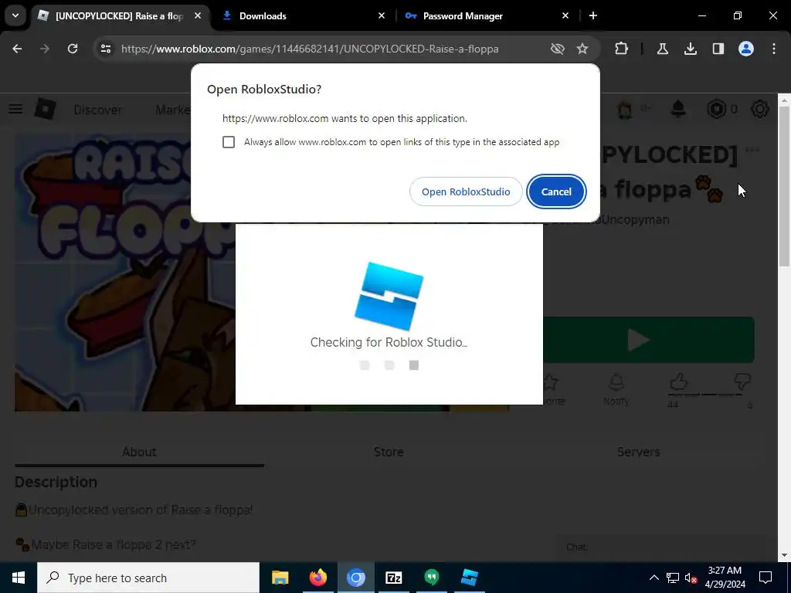Image resolution: width=791 pixels, height=593 pixels.
Task: Click the Robux balance icon
Action: tap(716, 109)
